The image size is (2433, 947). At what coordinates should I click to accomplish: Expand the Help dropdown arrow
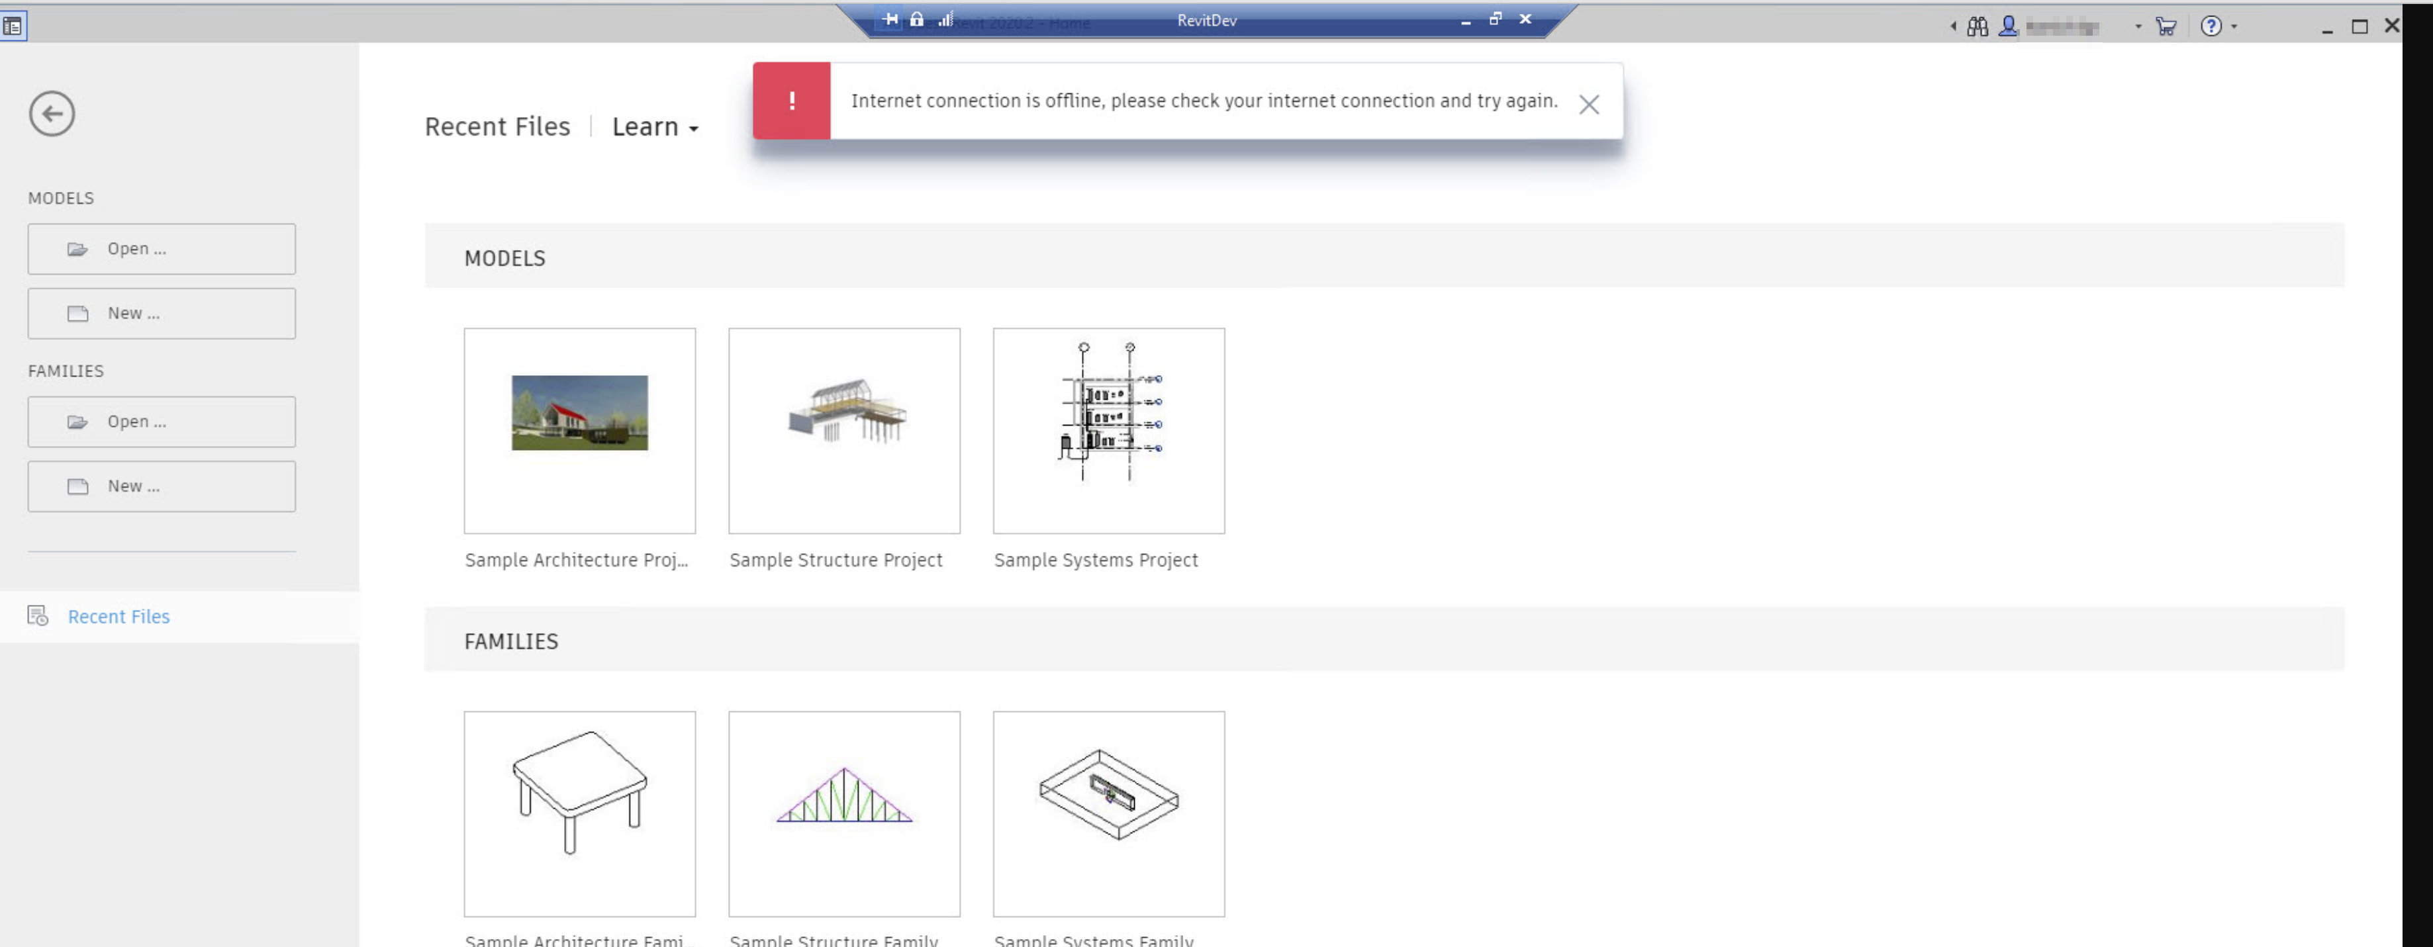coord(2234,26)
